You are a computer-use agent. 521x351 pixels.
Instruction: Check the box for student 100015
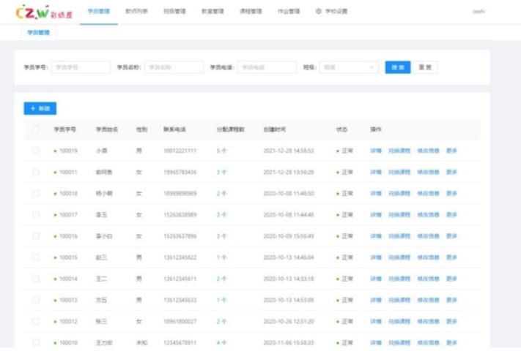(36, 257)
